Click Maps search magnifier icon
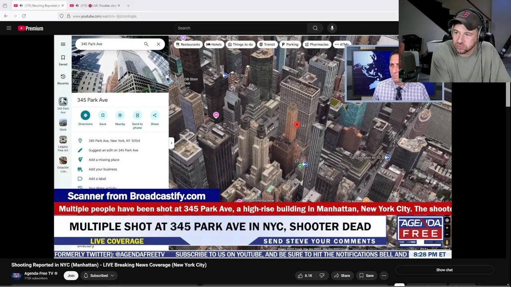 click(146, 44)
